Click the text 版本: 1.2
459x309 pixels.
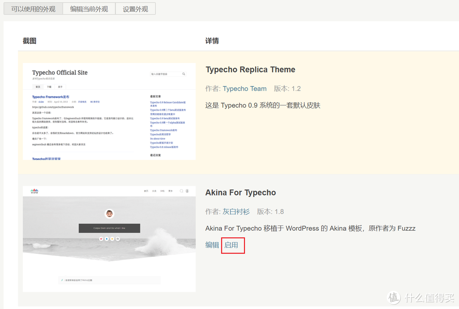287,89
